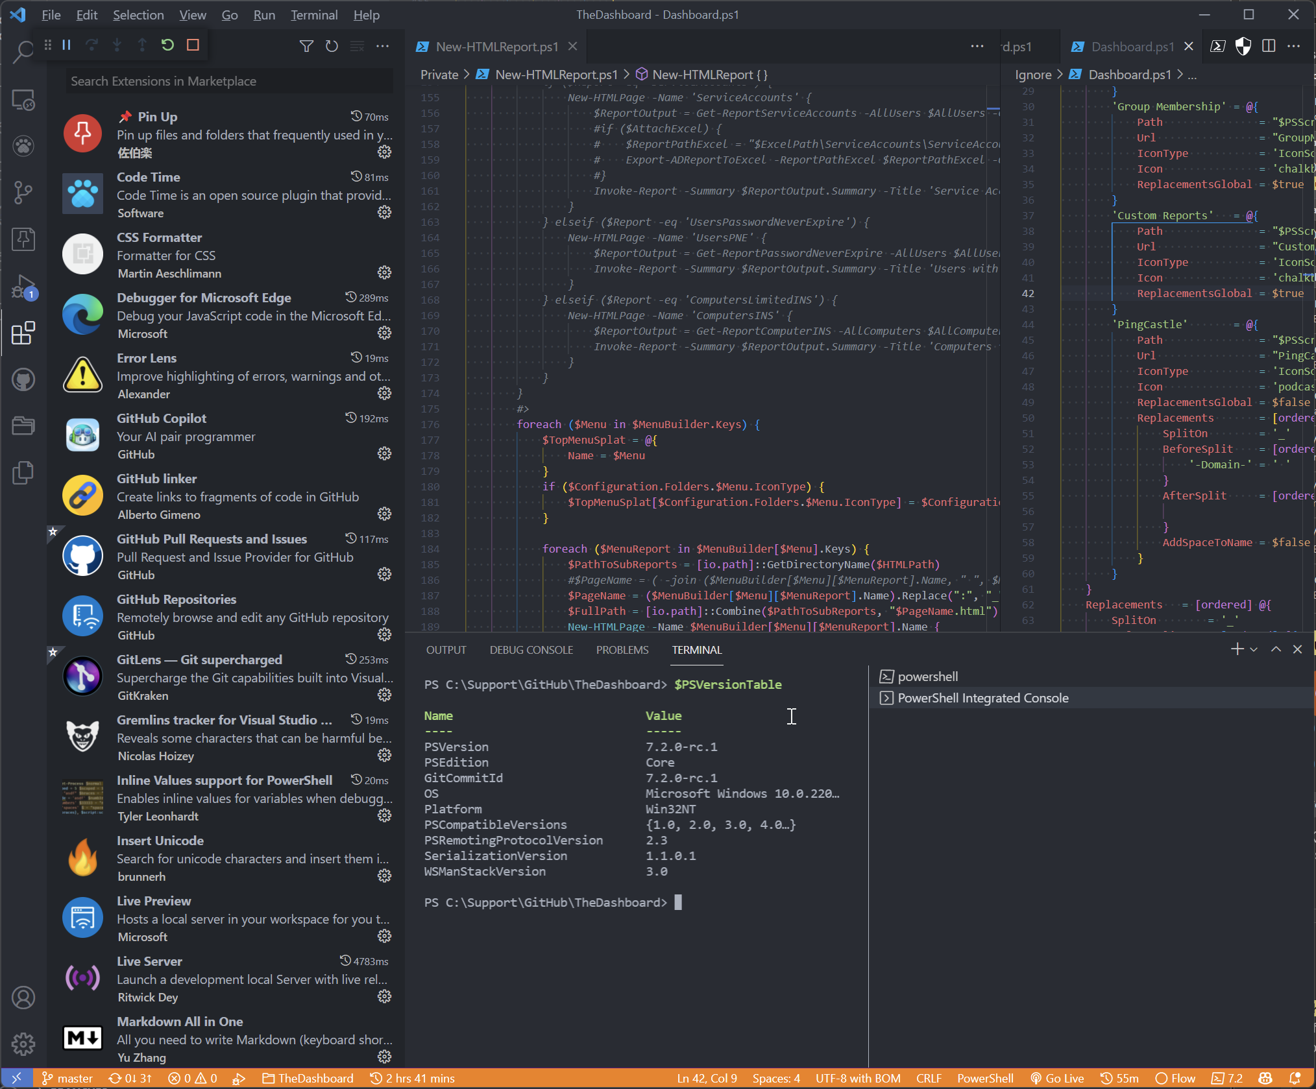Stop the debug session
This screenshot has height=1089, width=1316.
click(193, 45)
